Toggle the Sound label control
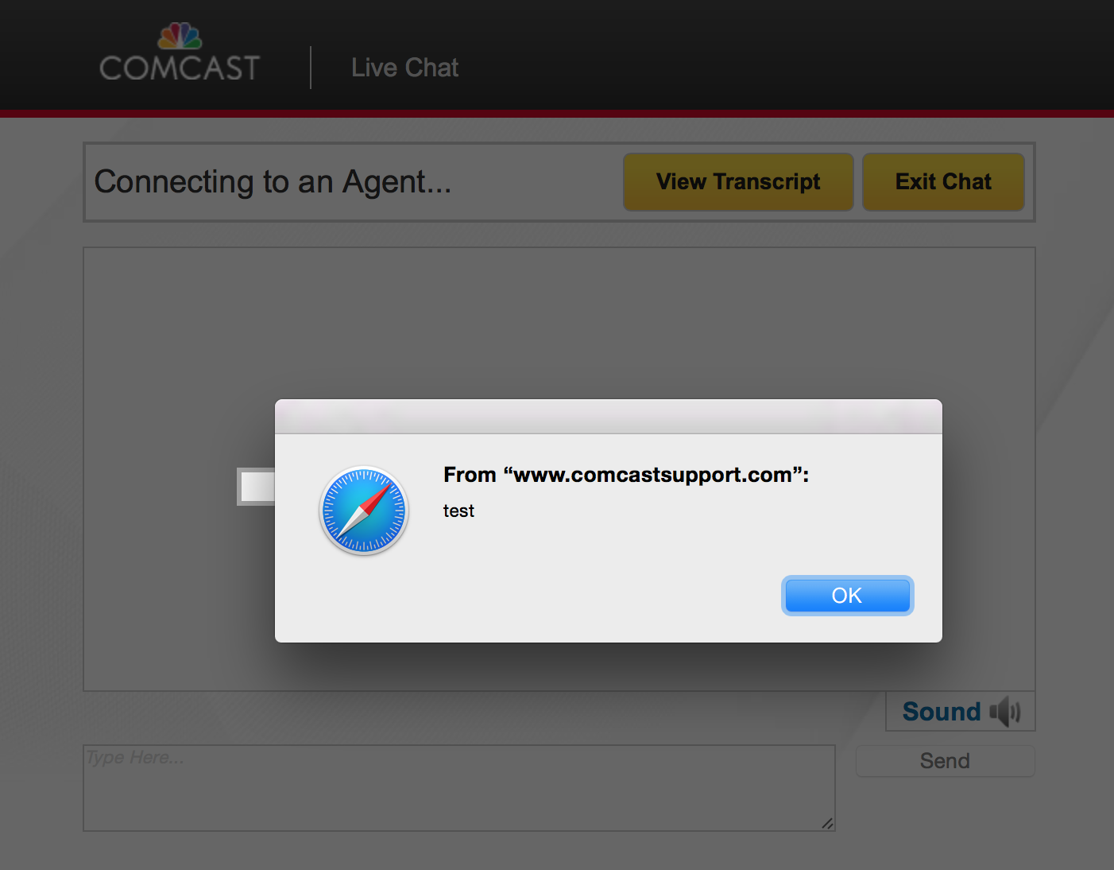 tap(942, 711)
